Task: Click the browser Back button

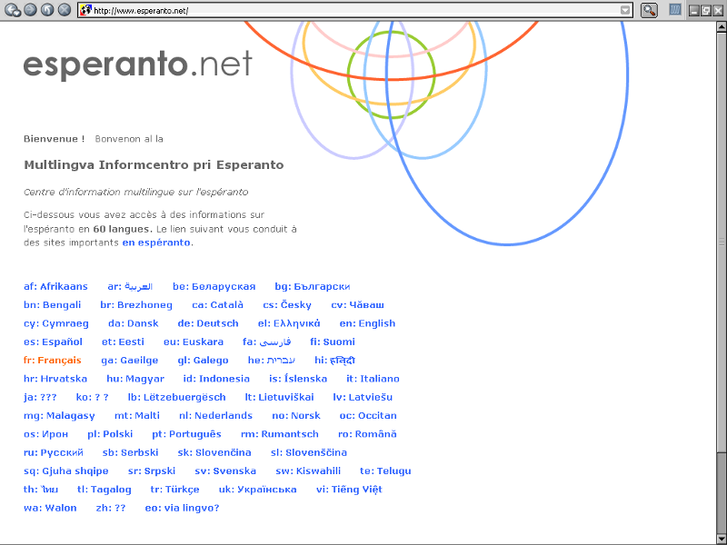Action: pyautogui.click(x=13, y=10)
